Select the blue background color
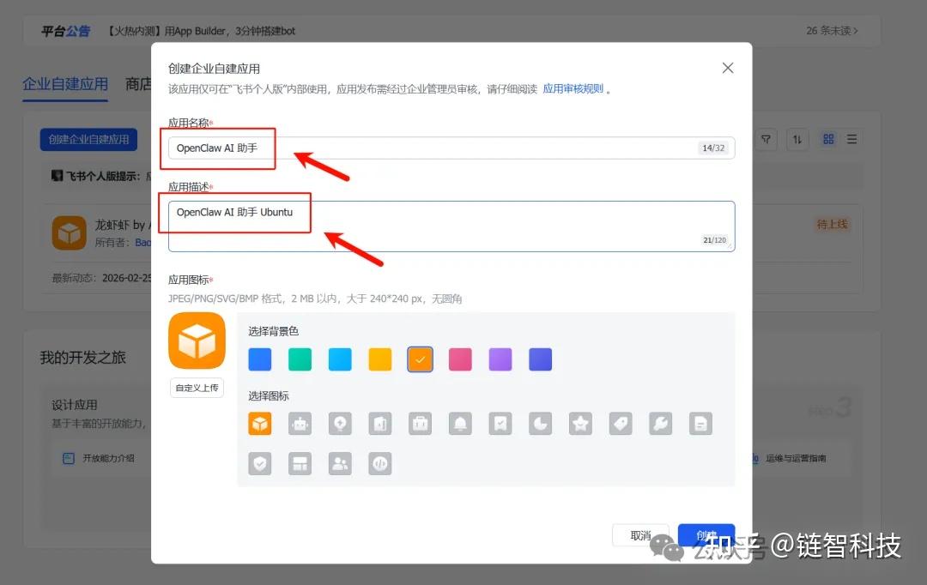 click(x=260, y=359)
